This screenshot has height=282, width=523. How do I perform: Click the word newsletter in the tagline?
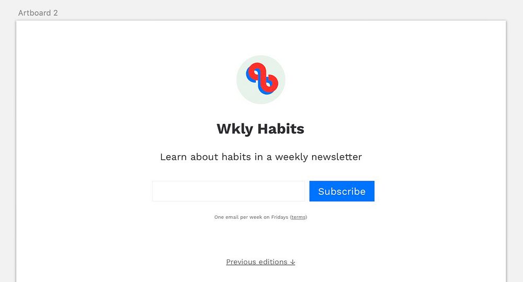pyautogui.click(x=336, y=157)
